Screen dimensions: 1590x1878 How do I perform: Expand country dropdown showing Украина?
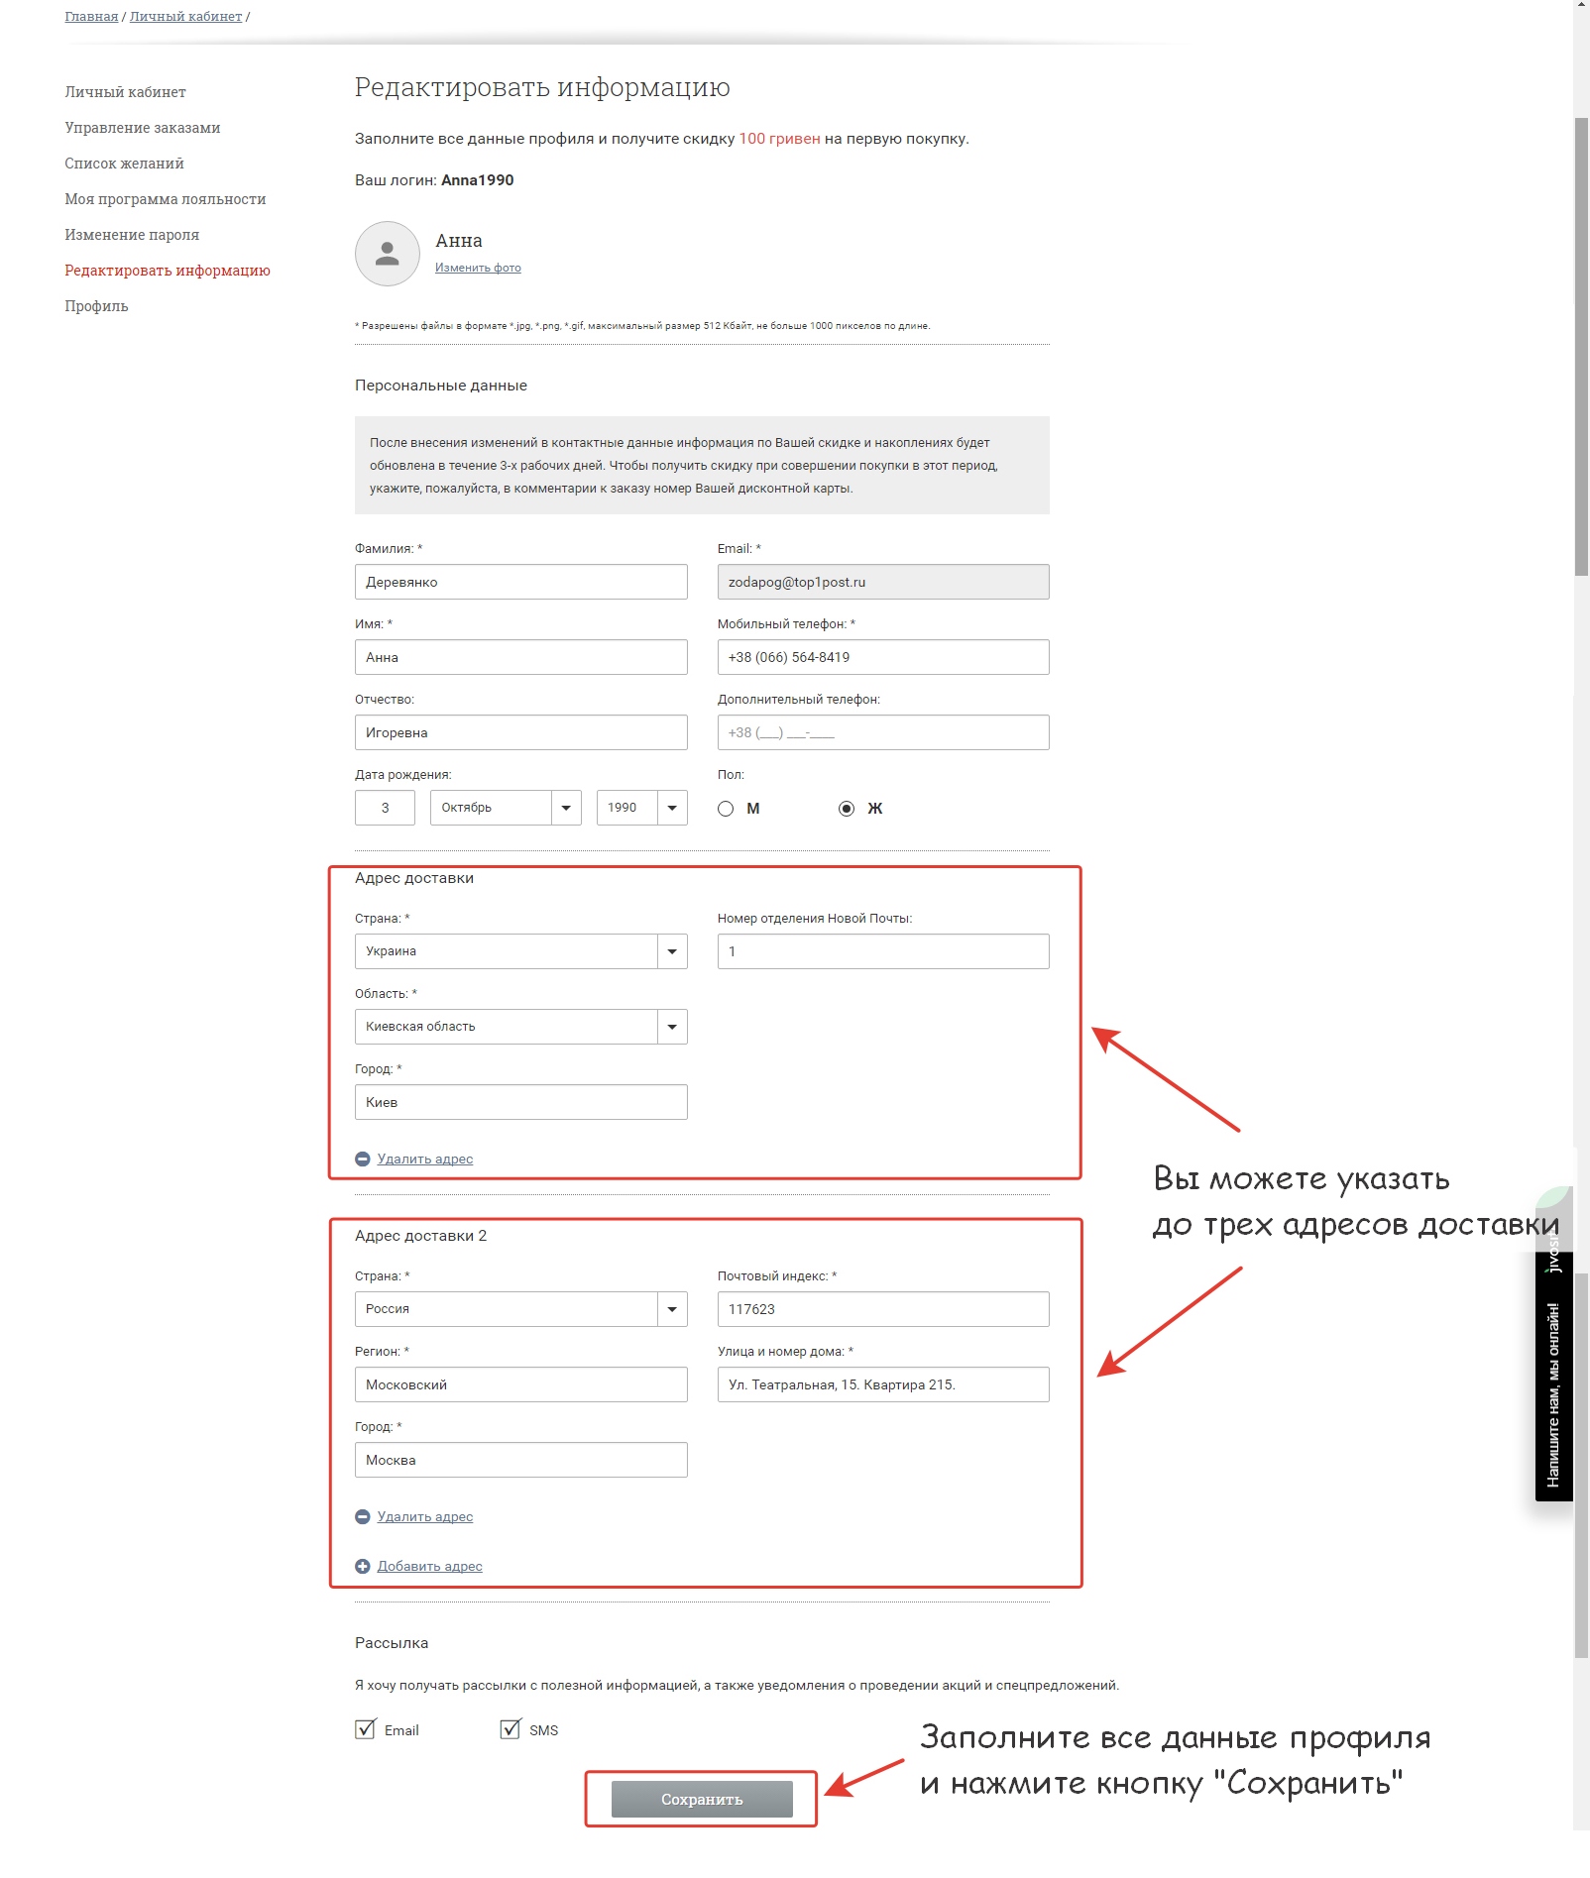tap(520, 951)
